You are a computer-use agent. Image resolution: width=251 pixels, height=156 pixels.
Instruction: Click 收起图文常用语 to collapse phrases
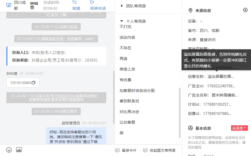point(159,150)
